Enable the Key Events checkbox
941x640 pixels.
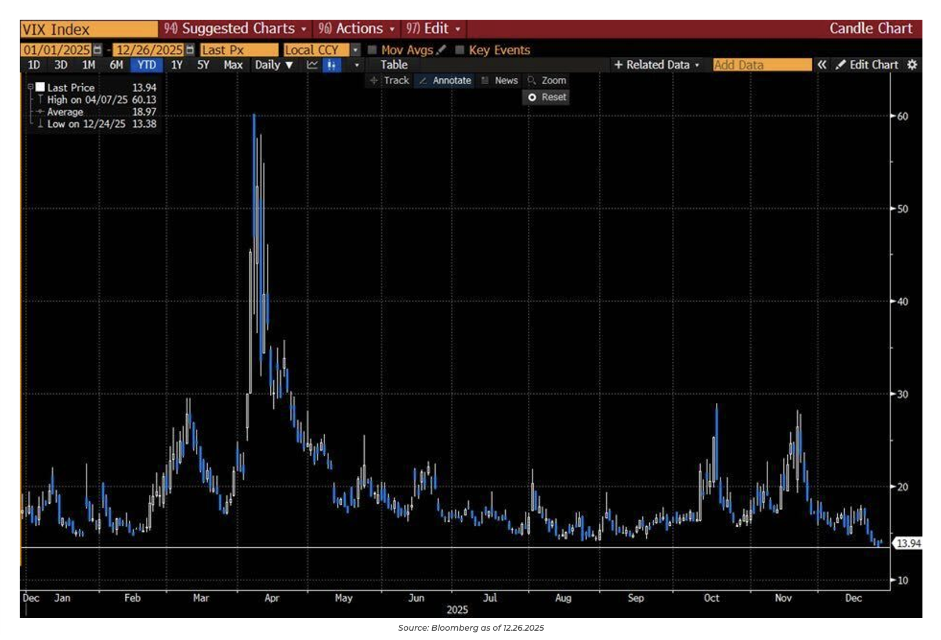459,50
